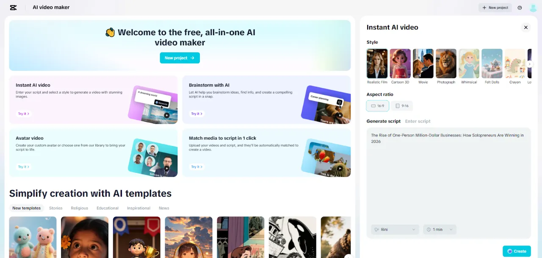542x258 pixels.
Task: Click the clock icon in the duration selector
Action: pyautogui.click(x=430, y=229)
